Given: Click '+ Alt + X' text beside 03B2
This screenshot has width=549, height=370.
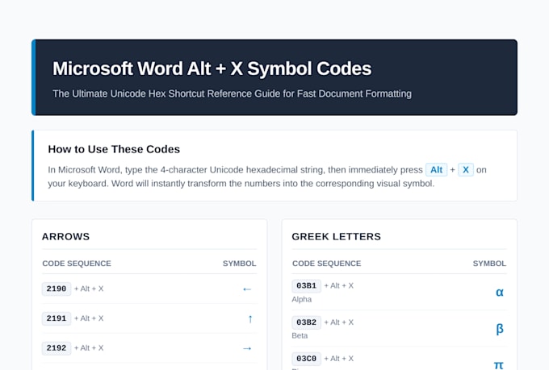Looking at the screenshot, I should tap(338, 322).
